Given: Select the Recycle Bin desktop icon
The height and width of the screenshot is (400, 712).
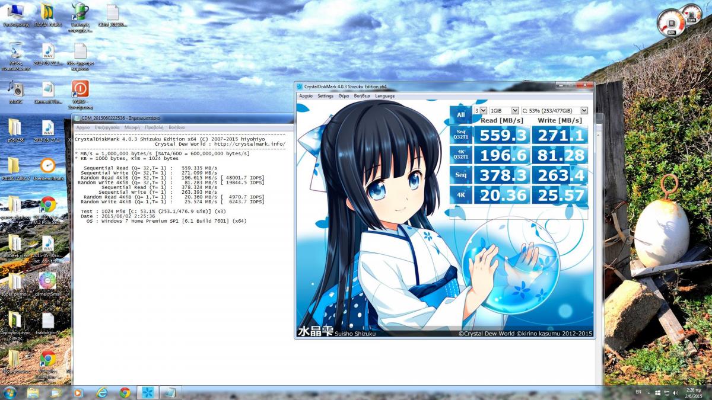Looking at the screenshot, I should pyautogui.click(x=15, y=56).
